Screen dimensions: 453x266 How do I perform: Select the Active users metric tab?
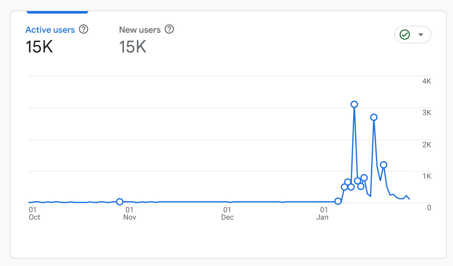pyautogui.click(x=50, y=30)
